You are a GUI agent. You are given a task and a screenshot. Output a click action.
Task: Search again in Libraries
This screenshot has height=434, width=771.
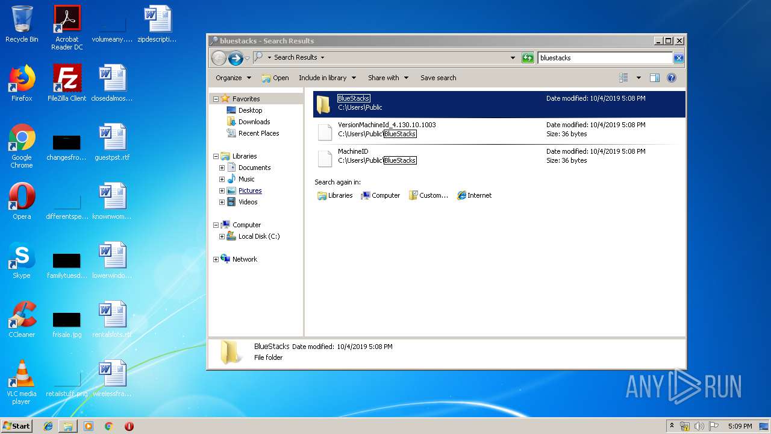(x=335, y=195)
